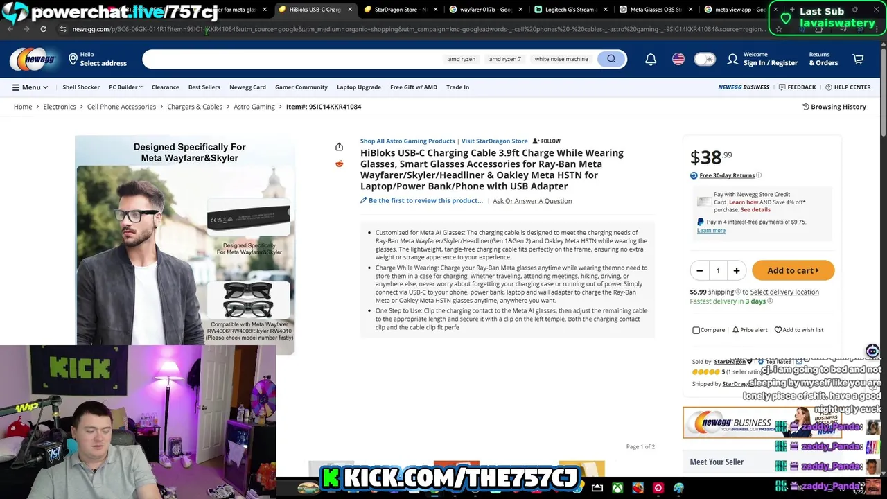Open the Menu hamburger dropdown
This screenshot has width=887, height=499.
[30, 87]
